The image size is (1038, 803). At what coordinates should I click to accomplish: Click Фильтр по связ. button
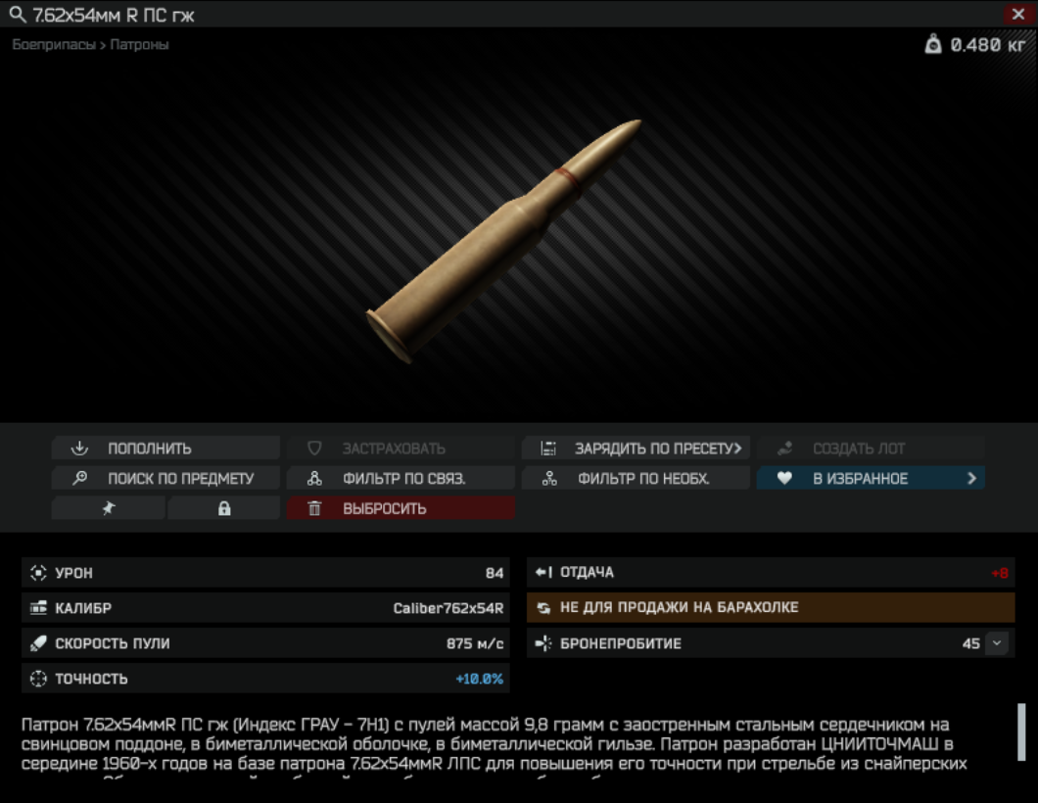401,478
